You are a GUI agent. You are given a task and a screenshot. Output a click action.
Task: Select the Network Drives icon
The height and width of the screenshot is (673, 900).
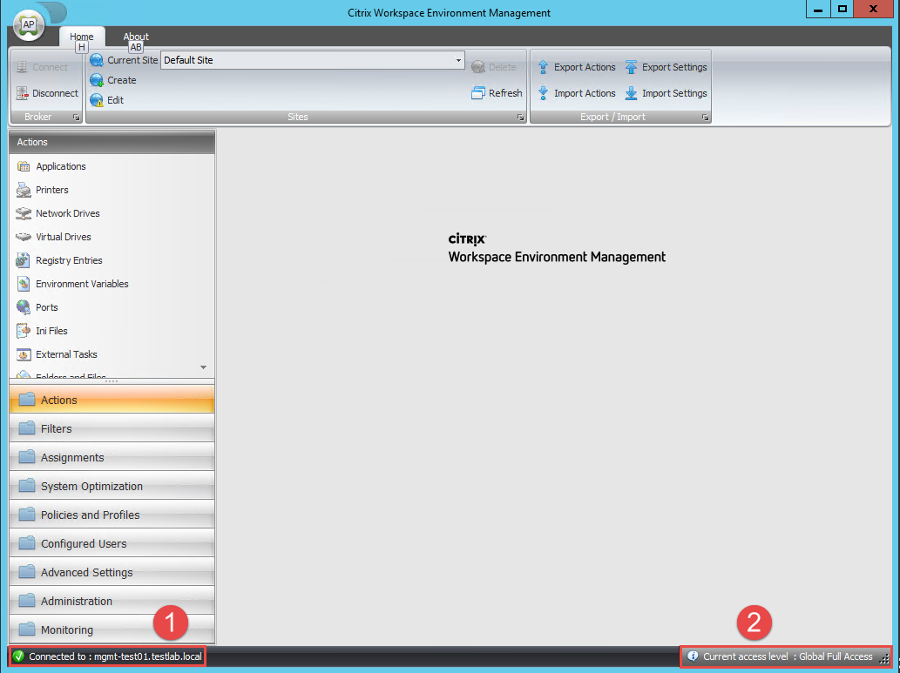[x=24, y=213]
